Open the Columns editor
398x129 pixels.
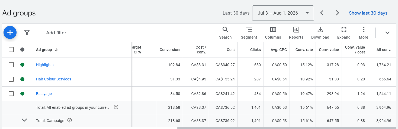pyautogui.click(x=273, y=33)
